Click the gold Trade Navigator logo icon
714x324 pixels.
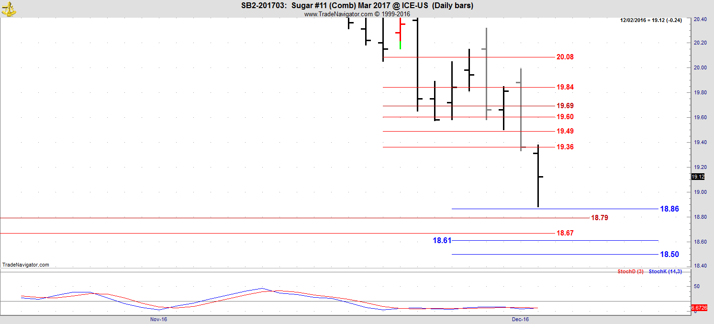click(x=9, y=8)
